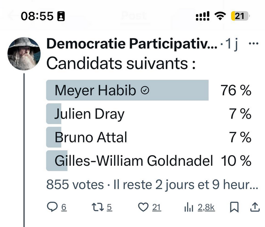Tap the 08:55 clock in status bar

tap(37, 16)
